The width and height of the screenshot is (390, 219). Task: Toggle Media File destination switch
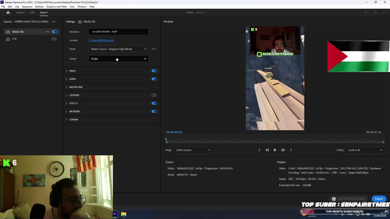click(x=55, y=32)
